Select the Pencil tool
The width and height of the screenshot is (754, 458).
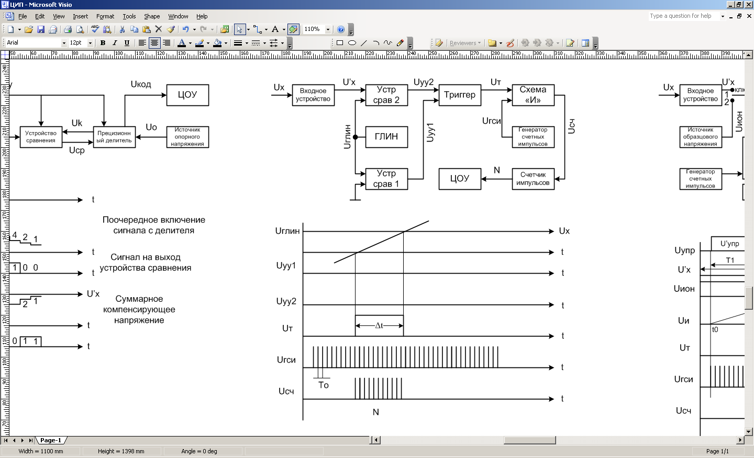(400, 43)
